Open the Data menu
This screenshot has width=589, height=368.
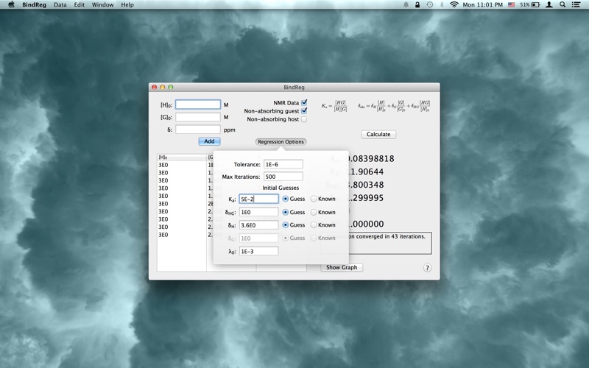pyautogui.click(x=60, y=4)
